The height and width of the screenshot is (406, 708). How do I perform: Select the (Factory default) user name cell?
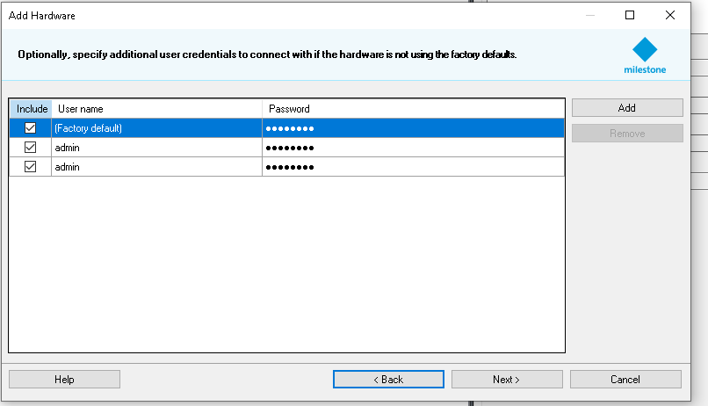click(x=156, y=128)
